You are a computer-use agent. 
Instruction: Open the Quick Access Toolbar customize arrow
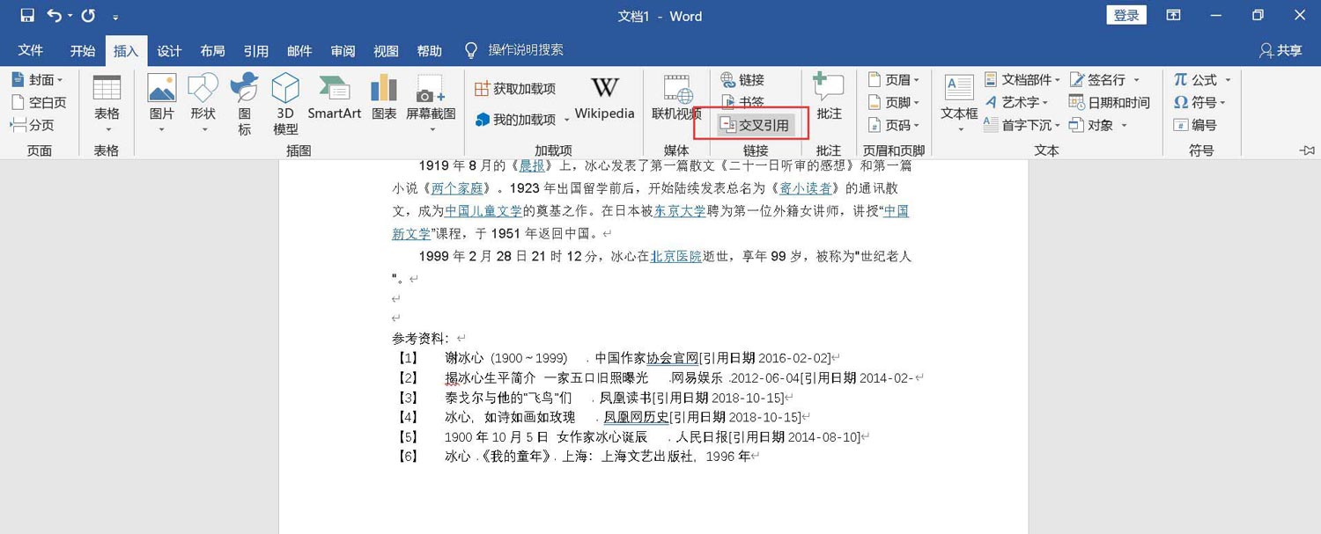pos(116,17)
